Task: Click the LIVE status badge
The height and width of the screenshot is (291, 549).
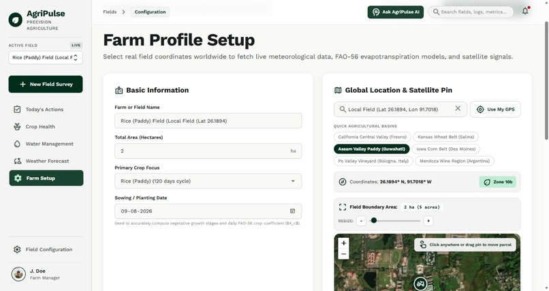Action: point(76,45)
